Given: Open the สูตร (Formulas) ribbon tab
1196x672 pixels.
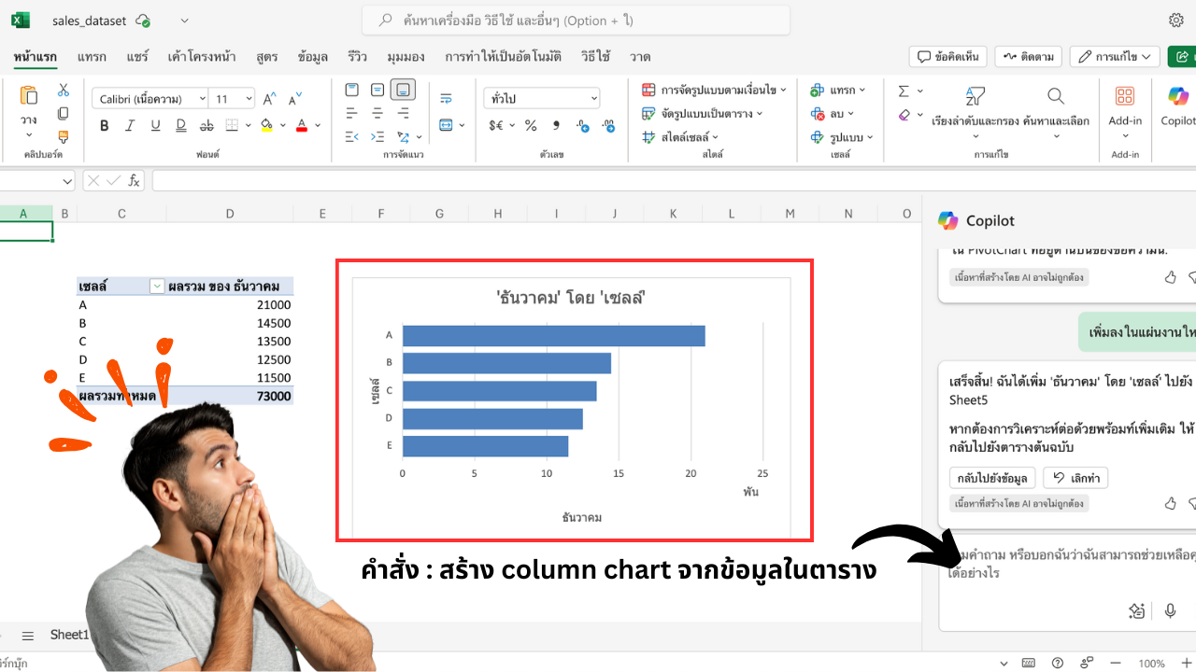Looking at the screenshot, I should (x=267, y=57).
